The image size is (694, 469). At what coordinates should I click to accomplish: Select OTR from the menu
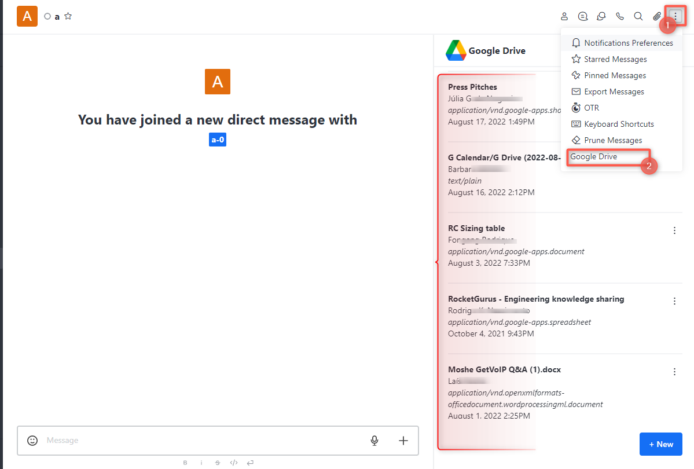(x=622, y=108)
